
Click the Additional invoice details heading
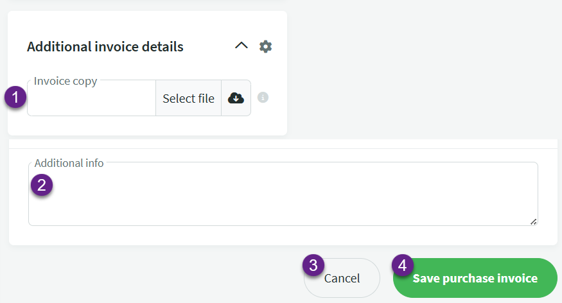point(105,47)
